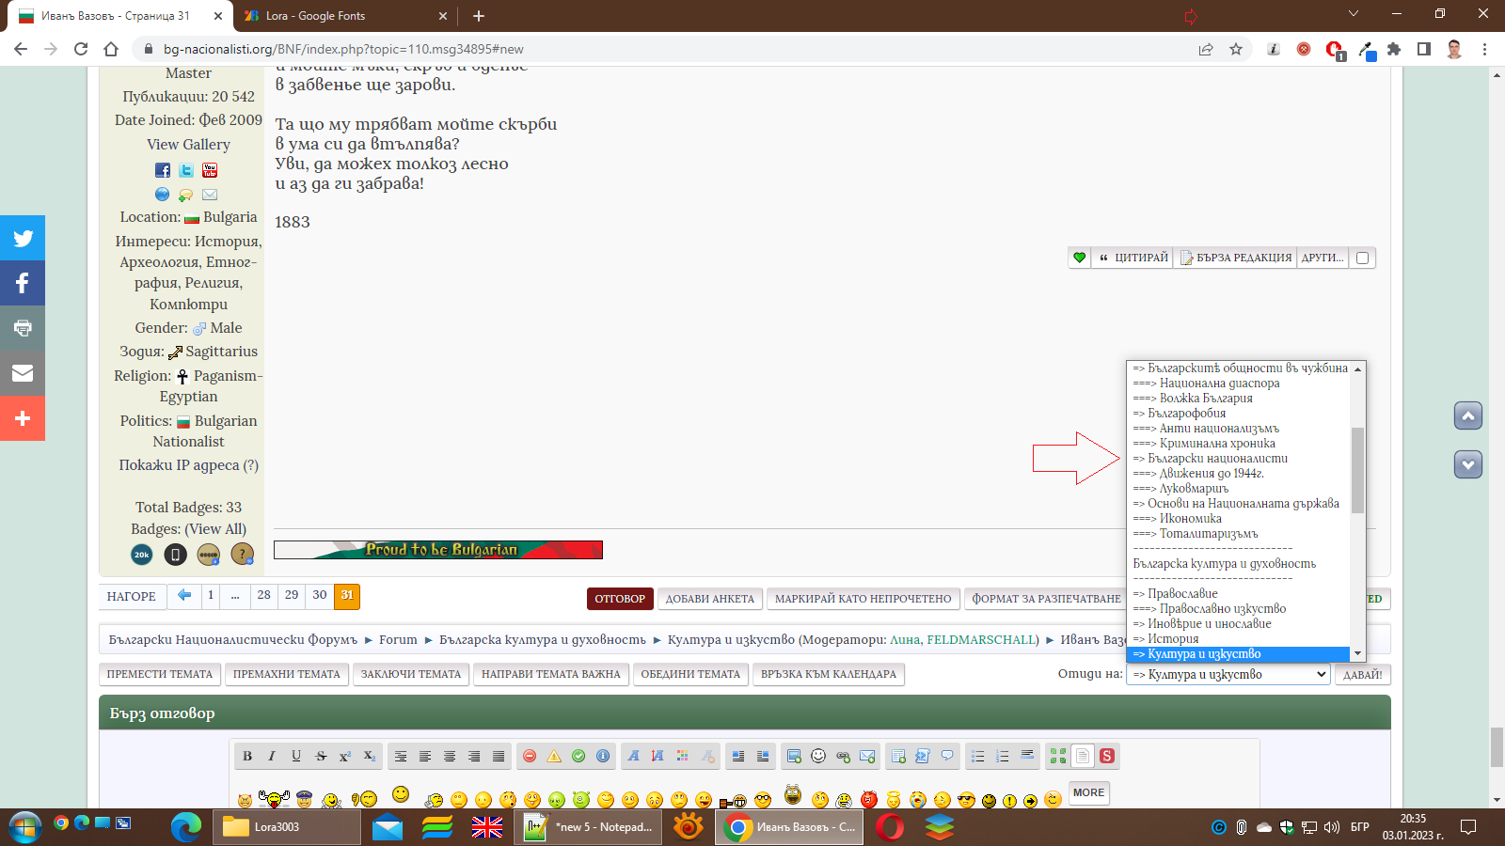
Task: Apply underline formatting in the editor
Action: point(296,756)
